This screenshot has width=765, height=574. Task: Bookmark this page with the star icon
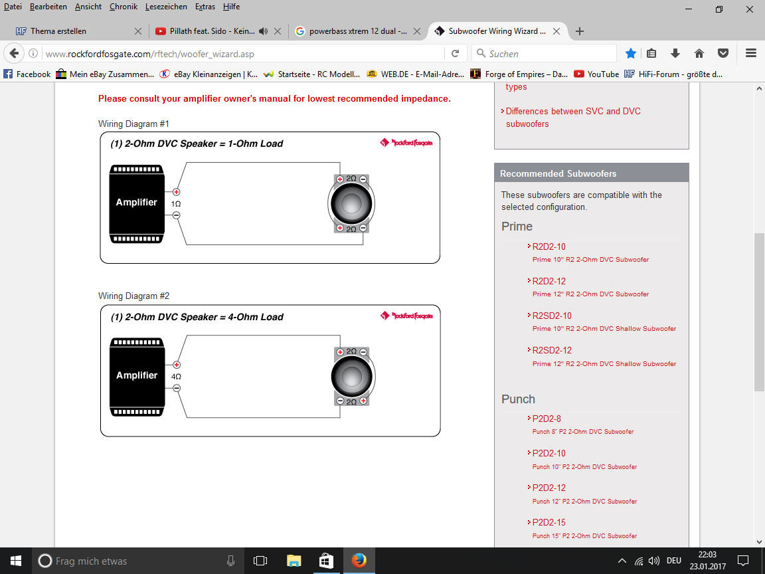click(x=630, y=53)
